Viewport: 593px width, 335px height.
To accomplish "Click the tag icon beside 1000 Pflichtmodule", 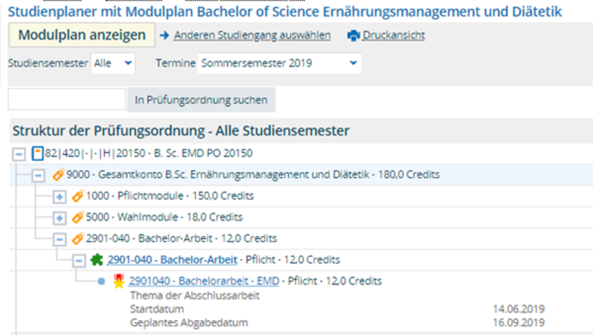I will (x=78, y=196).
